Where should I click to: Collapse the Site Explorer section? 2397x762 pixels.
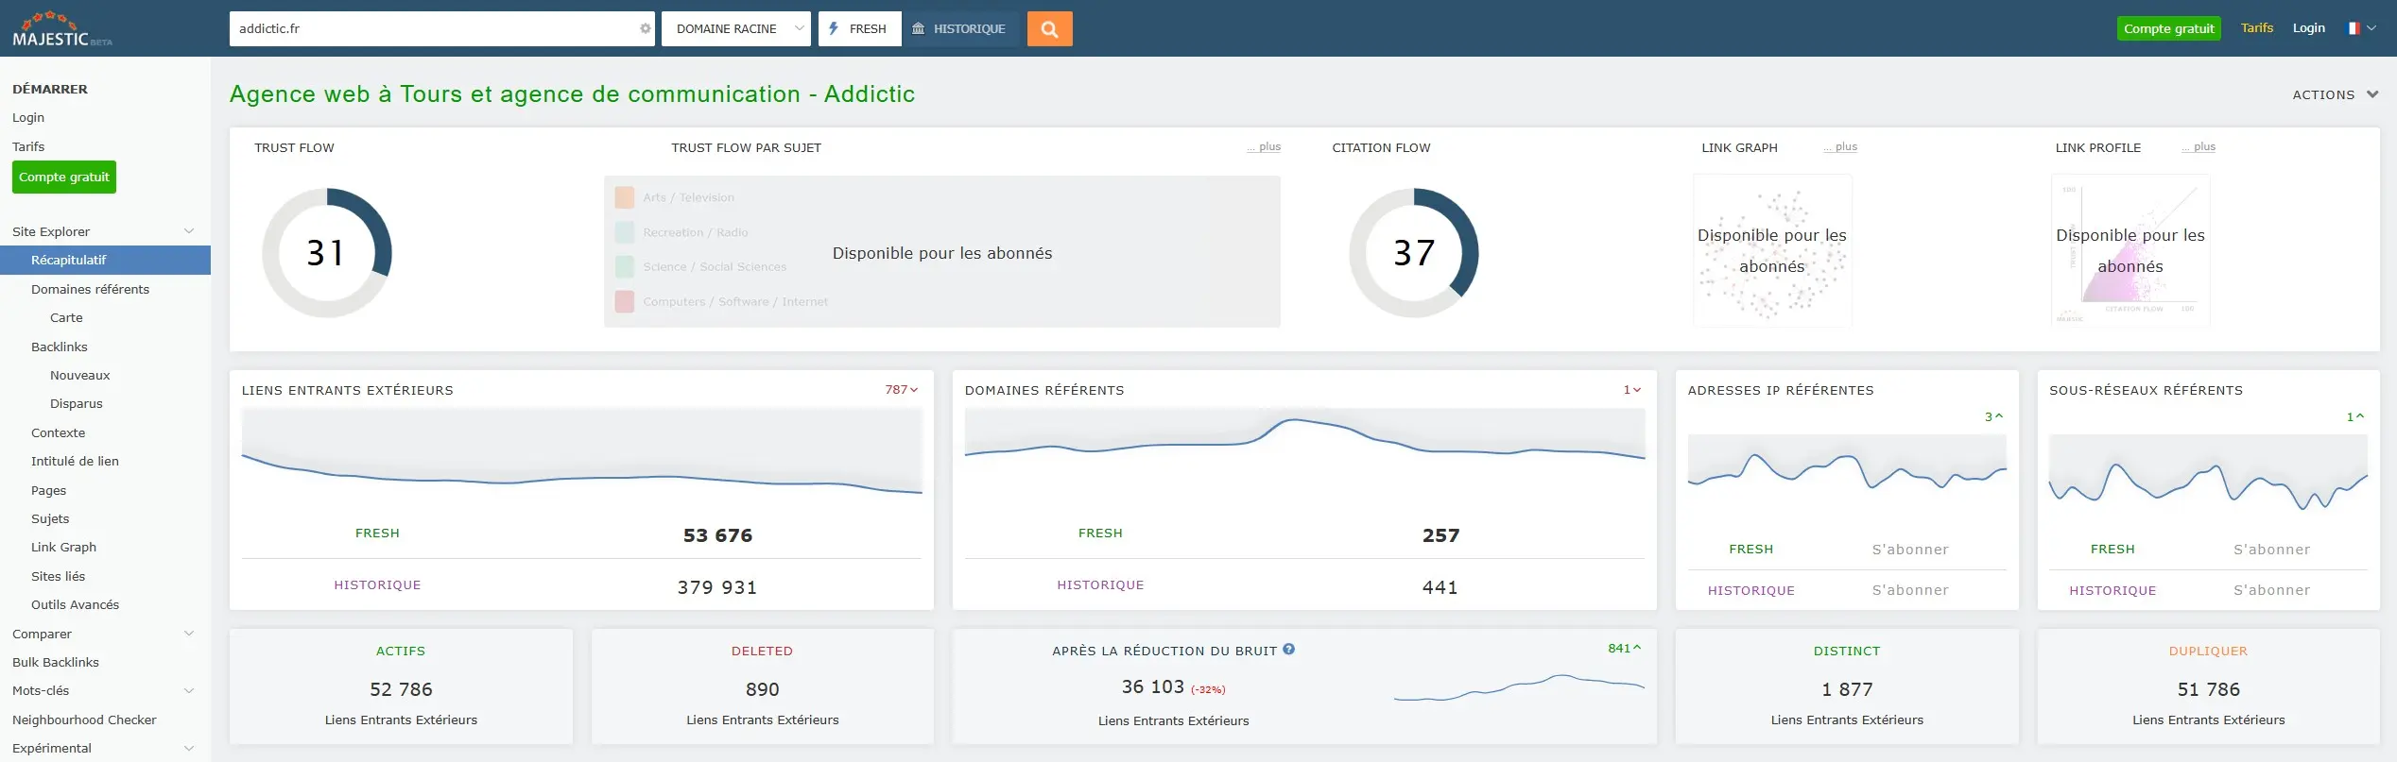pyautogui.click(x=188, y=231)
